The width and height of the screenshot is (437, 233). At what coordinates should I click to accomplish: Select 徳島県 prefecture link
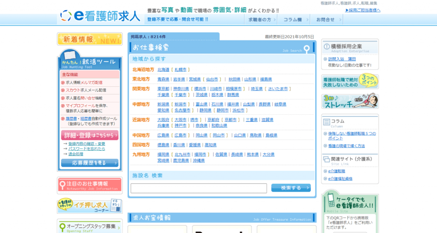pos(163,145)
